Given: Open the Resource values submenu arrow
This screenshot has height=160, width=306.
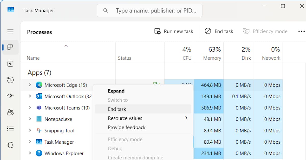Looking at the screenshot, I should pyautogui.click(x=186, y=118).
